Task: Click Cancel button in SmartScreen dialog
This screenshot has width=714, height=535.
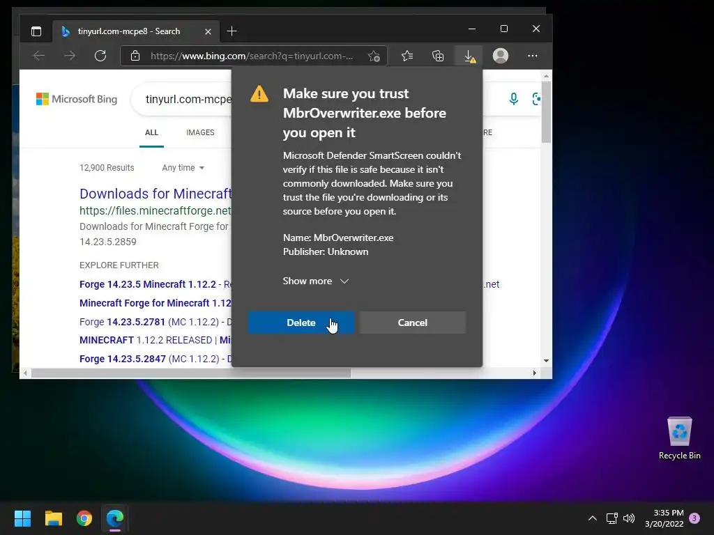Action: [413, 323]
